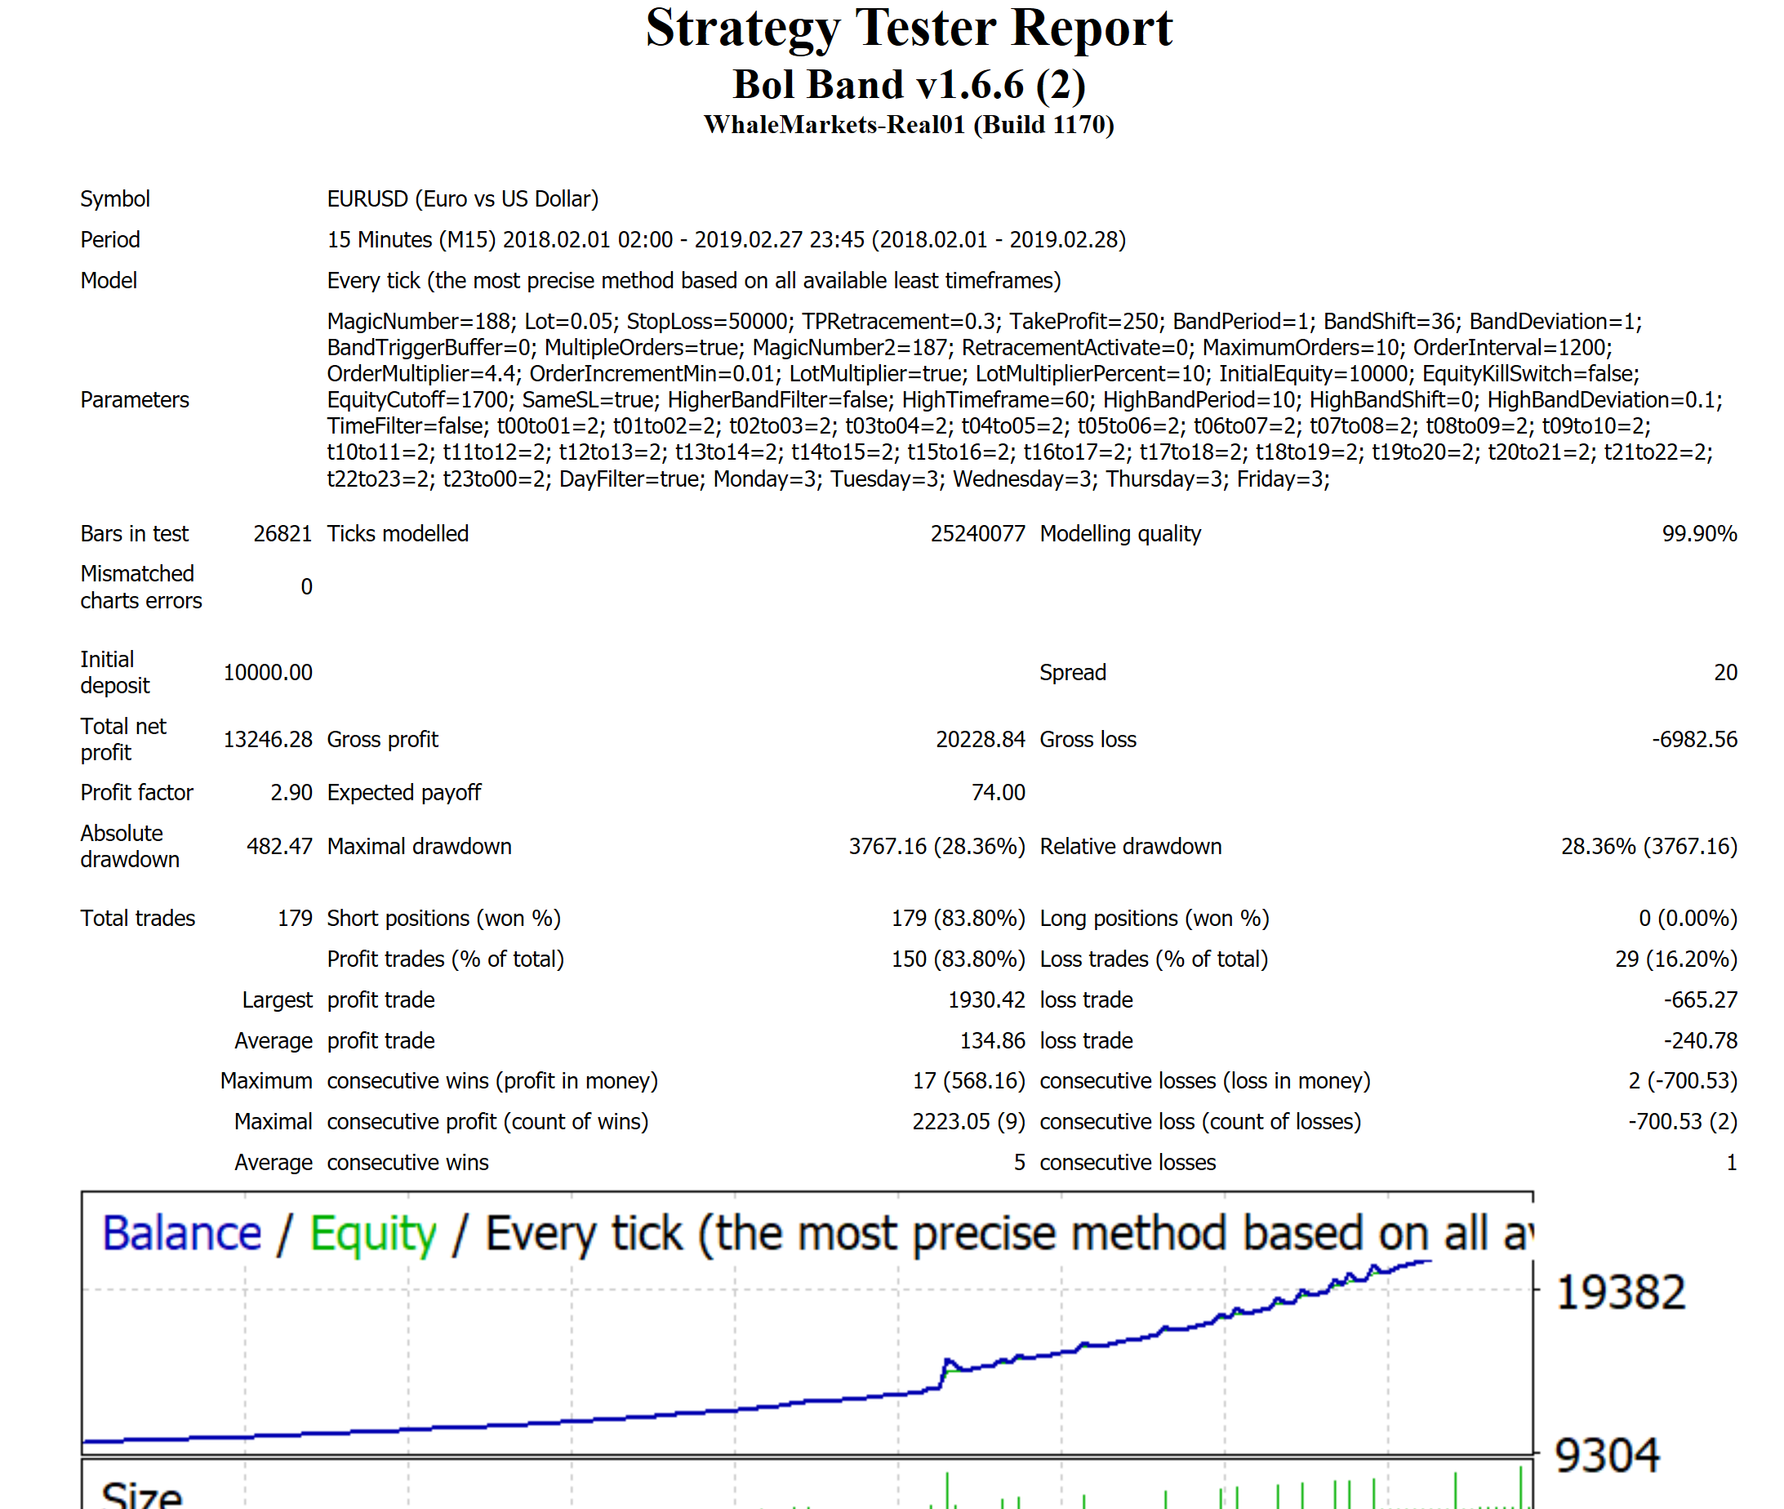This screenshot has width=1784, height=1509.
Task: Select short positions value "179 (83.80%)"
Action: pos(958,919)
